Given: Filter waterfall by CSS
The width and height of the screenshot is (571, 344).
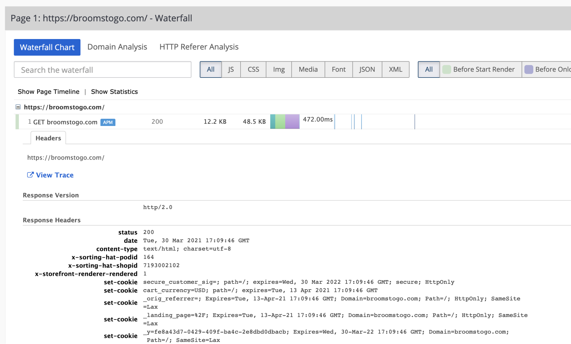Looking at the screenshot, I should pos(253,70).
